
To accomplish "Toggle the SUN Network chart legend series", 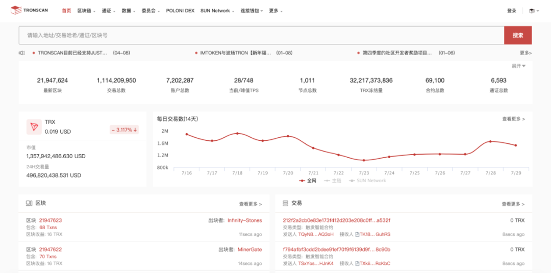I will pos(367,181).
